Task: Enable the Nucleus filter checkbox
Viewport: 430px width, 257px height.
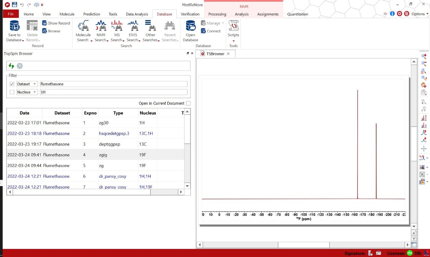Action: click(x=12, y=92)
